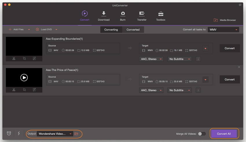Screen dimensions: 246x142
Task: Open the Transfer section
Action: click(x=142, y=16)
